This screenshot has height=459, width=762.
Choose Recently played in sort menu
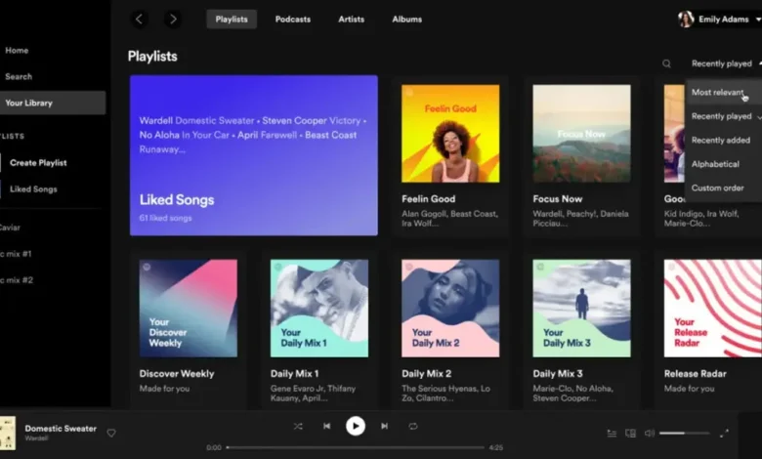coord(724,116)
